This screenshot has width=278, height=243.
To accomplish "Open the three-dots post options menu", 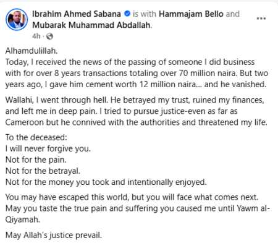I will point(261,19).
